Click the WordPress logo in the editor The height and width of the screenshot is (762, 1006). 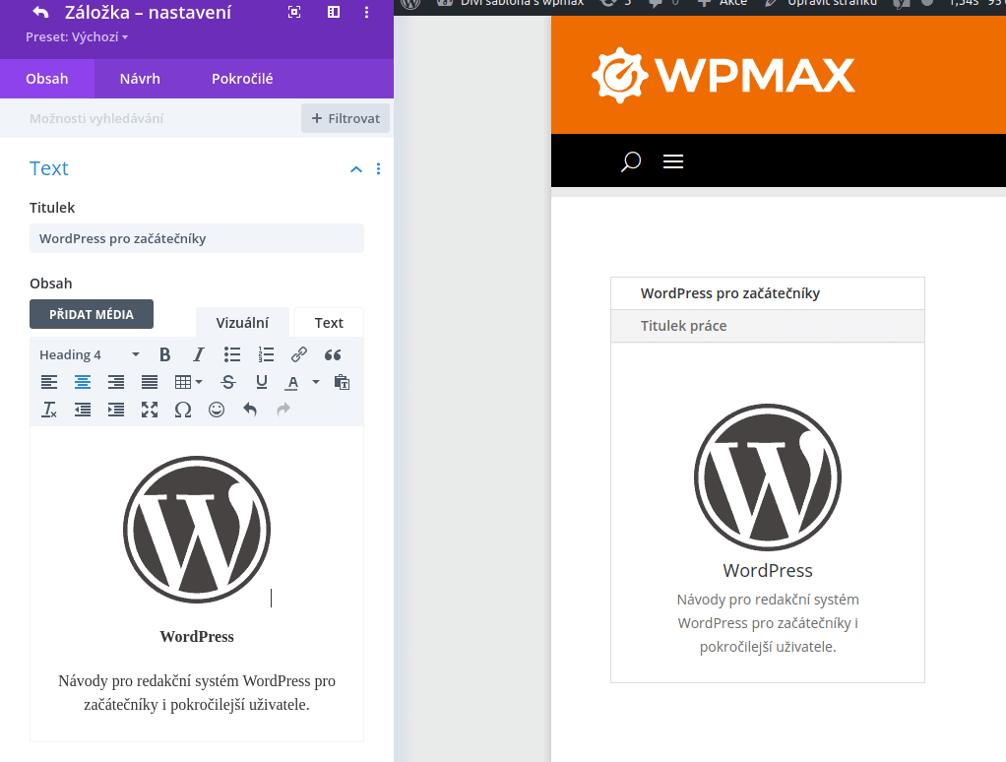click(x=197, y=530)
